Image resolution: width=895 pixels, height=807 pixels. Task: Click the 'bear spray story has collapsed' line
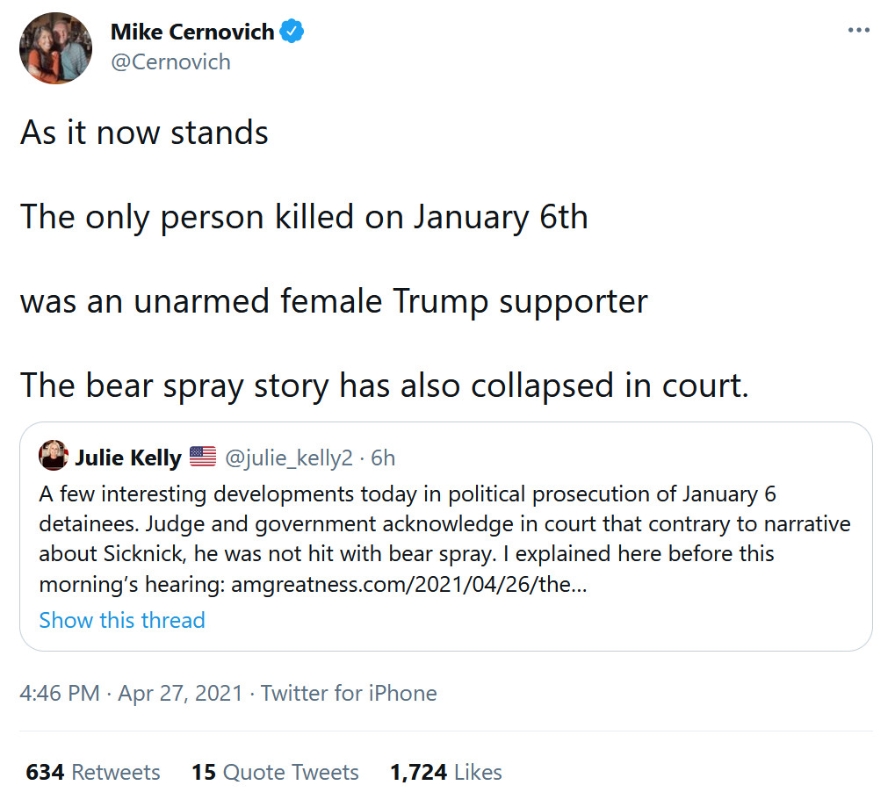coord(384,385)
